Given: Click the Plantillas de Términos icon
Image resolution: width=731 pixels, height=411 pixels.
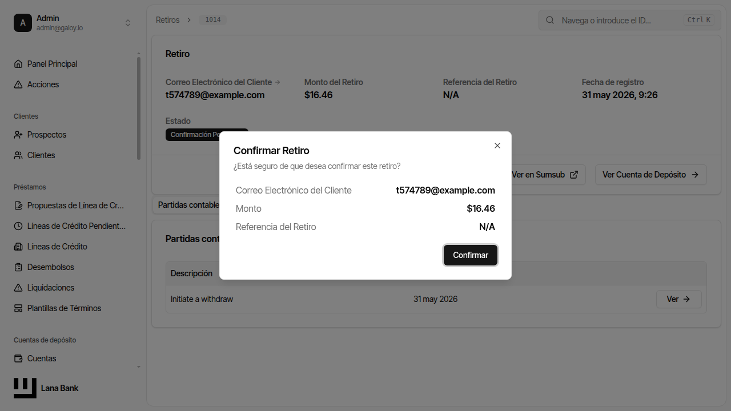Looking at the screenshot, I should 18,308.
